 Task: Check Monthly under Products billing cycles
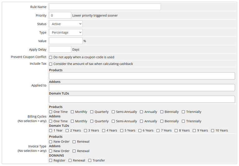pos(72,112)
